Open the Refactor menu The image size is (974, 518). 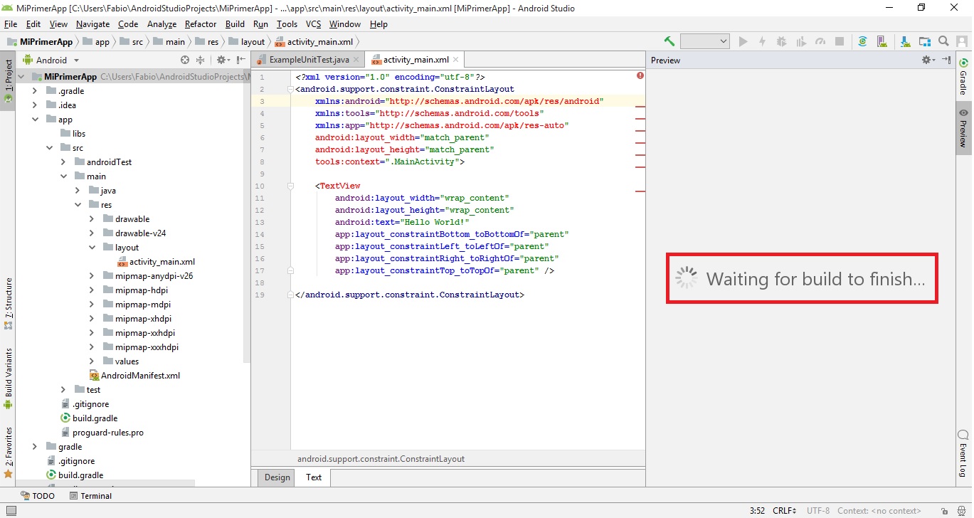coord(201,24)
